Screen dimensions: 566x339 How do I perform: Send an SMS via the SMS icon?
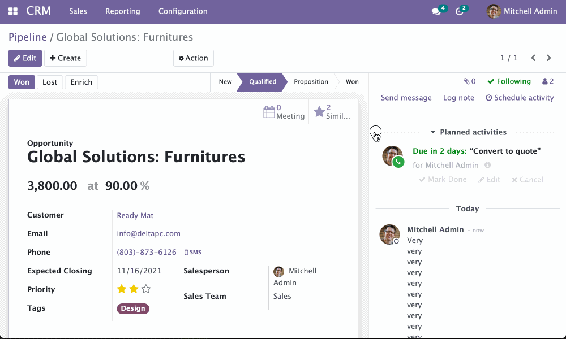[192, 252]
